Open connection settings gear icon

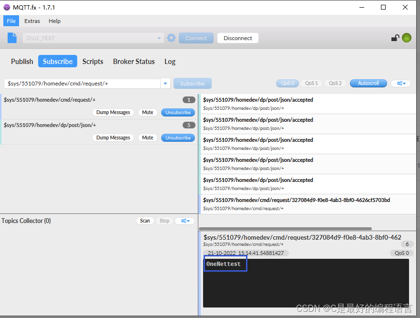[171, 38]
